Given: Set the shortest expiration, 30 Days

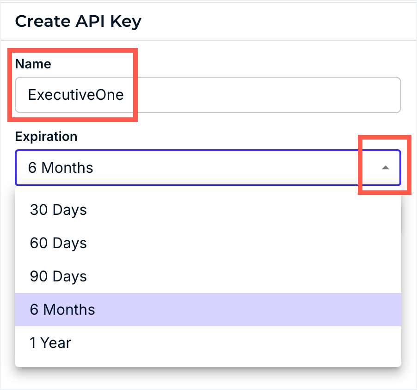Looking at the screenshot, I should pyautogui.click(x=58, y=210).
